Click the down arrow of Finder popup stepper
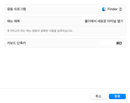 click(x=121, y=10)
